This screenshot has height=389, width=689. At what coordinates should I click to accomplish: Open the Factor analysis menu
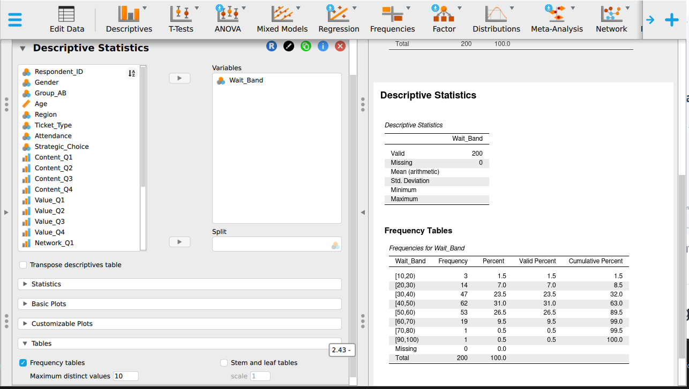pyautogui.click(x=444, y=19)
